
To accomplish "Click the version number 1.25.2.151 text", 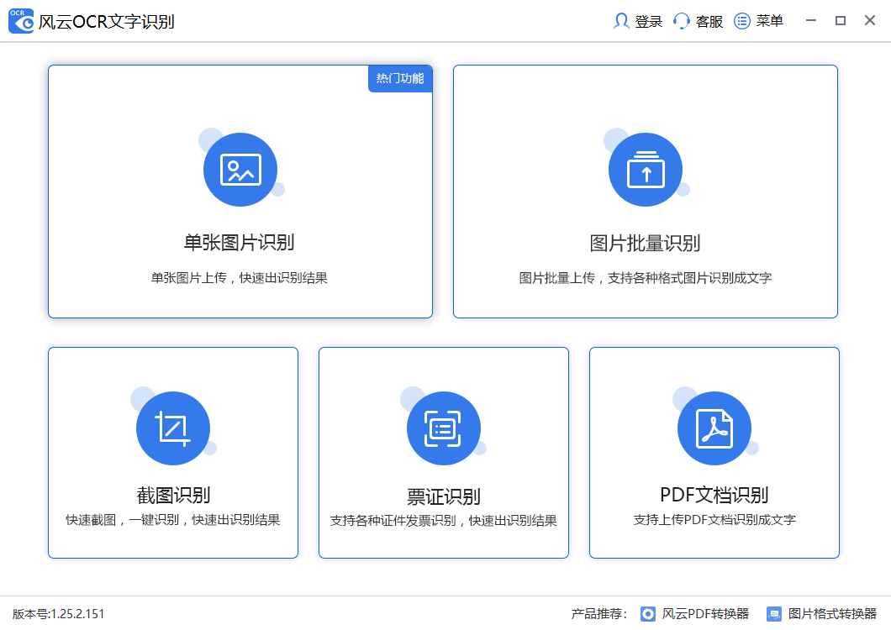I will tap(78, 614).
